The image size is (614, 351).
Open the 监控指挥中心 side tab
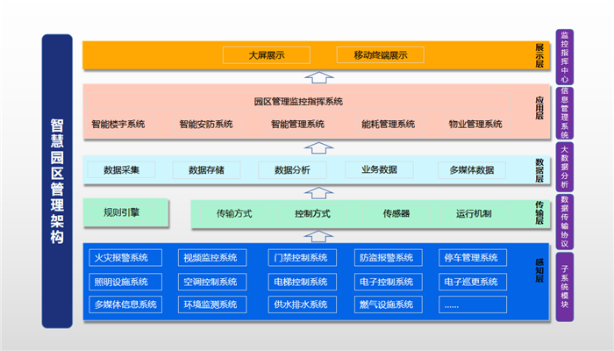pos(565,54)
